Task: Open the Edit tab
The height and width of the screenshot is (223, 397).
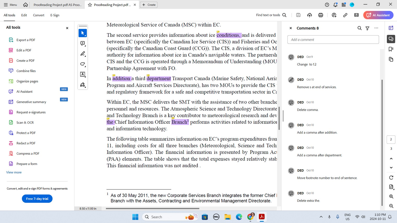Action: click(x=24, y=15)
